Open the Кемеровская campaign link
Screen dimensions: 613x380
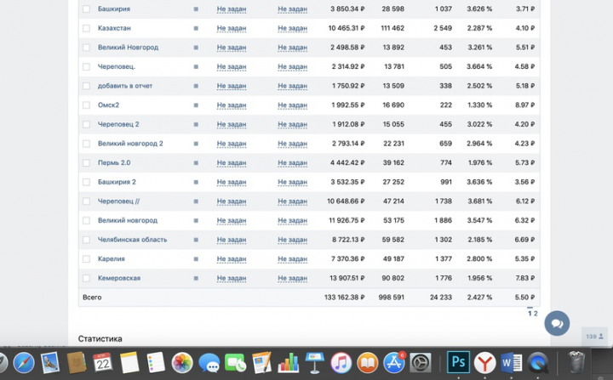(119, 278)
